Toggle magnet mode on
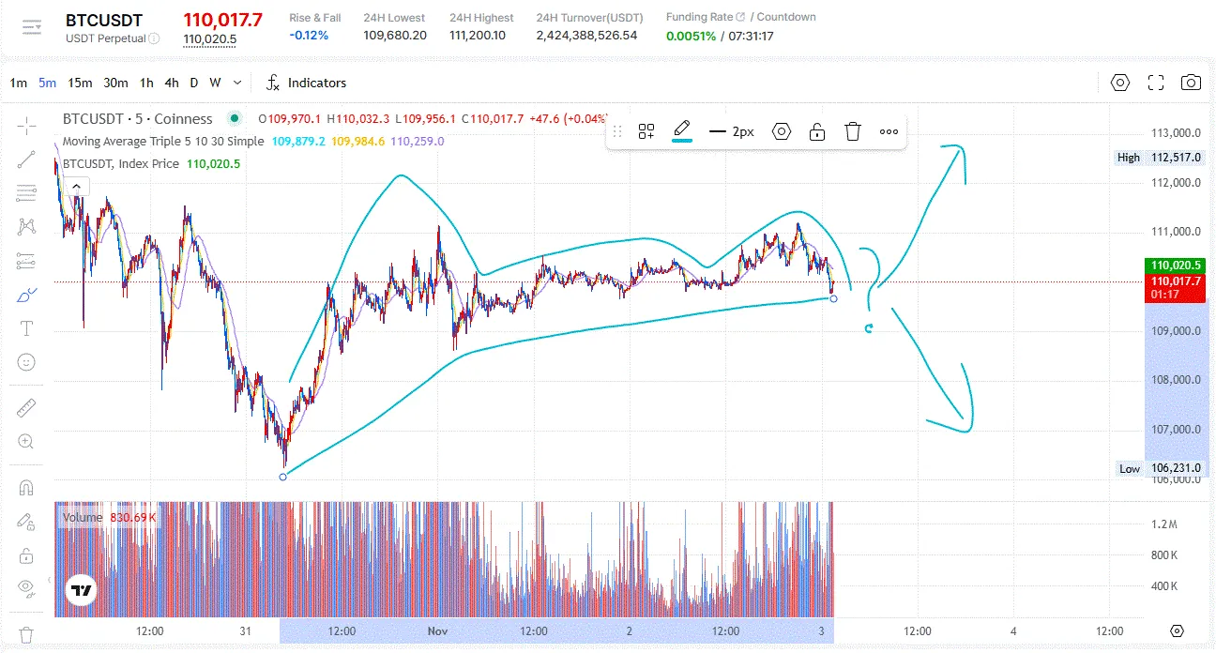1216x653 pixels. [x=26, y=488]
